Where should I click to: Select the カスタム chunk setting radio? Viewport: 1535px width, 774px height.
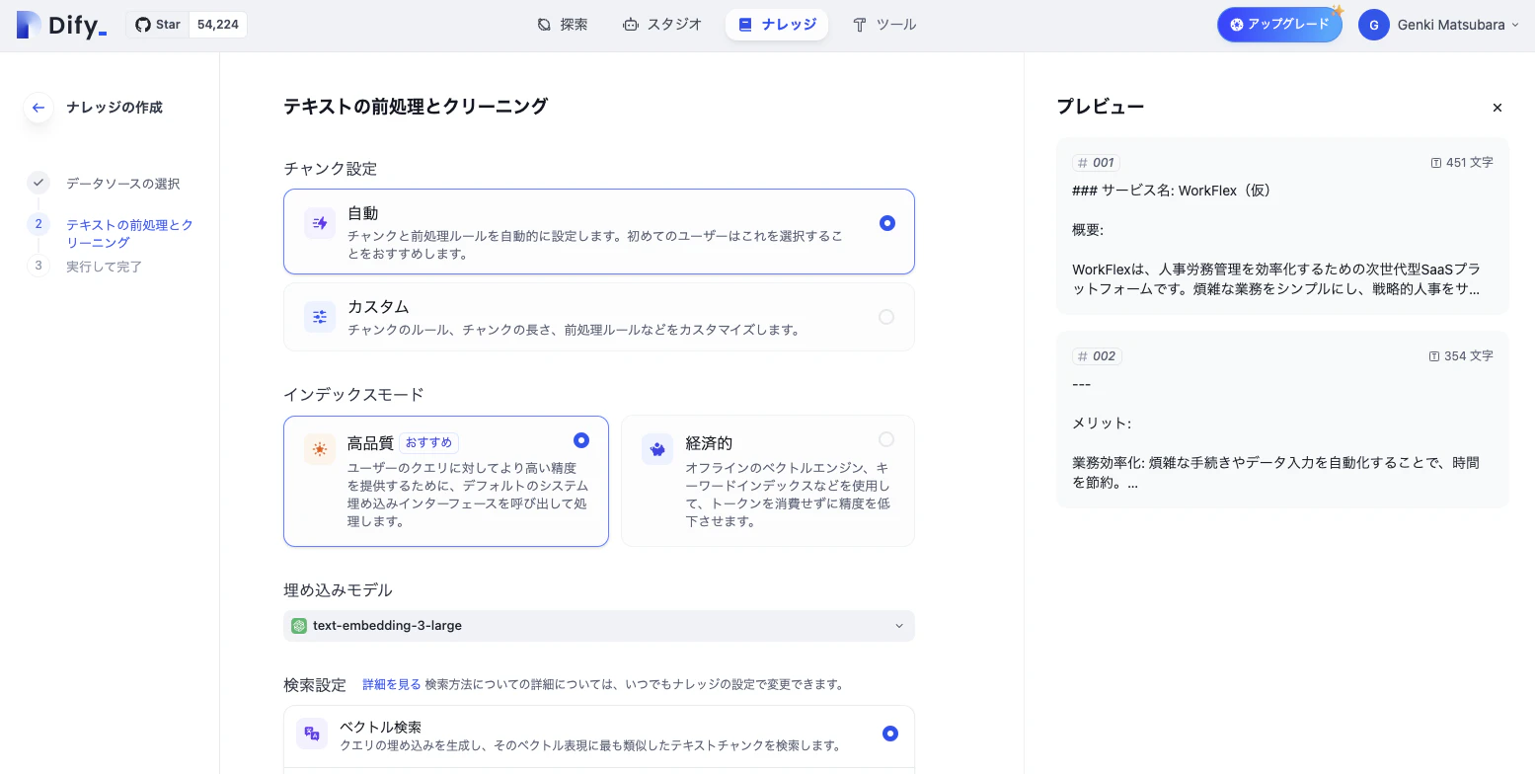tap(886, 317)
